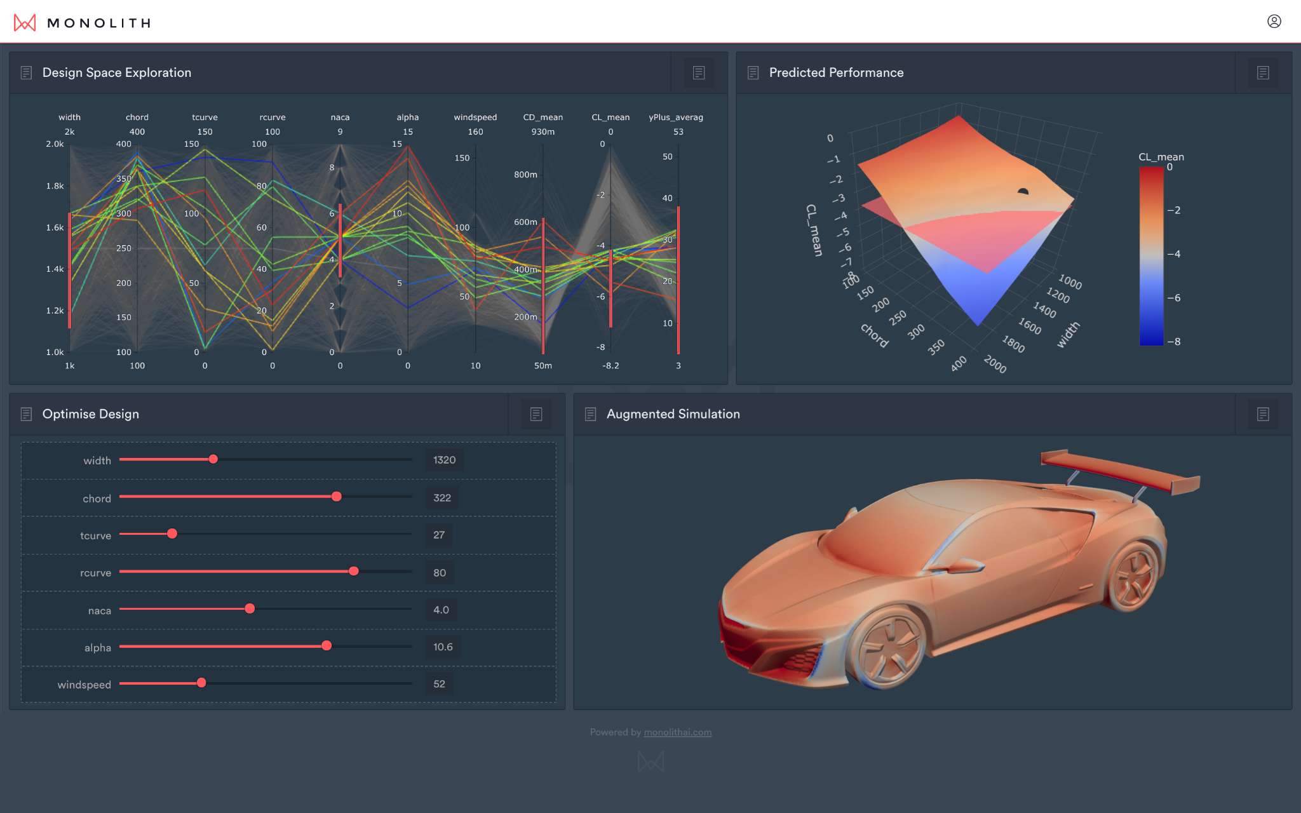Click document icon left of Augmented Simulation
Image resolution: width=1301 pixels, height=813 pixels.
coord(590,414)
